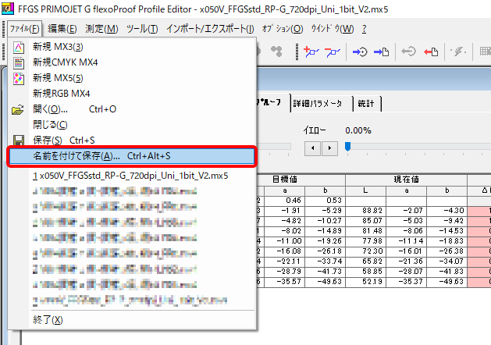Choose 終了(X) to exit the application

click(x=131, y=320)
